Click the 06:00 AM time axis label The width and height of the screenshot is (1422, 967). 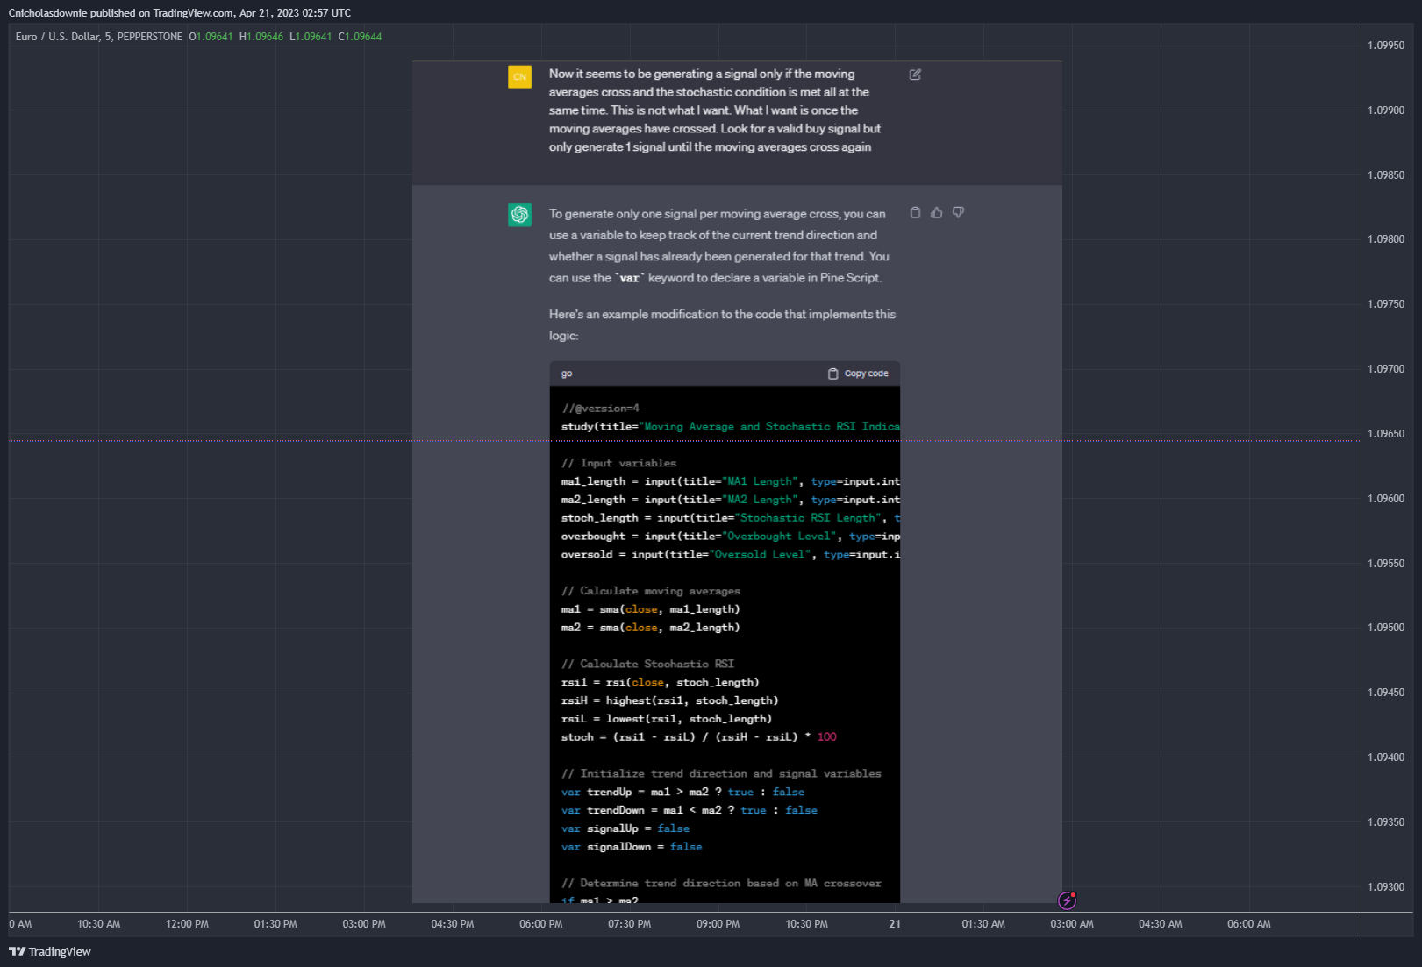[x=1248, y=924]
